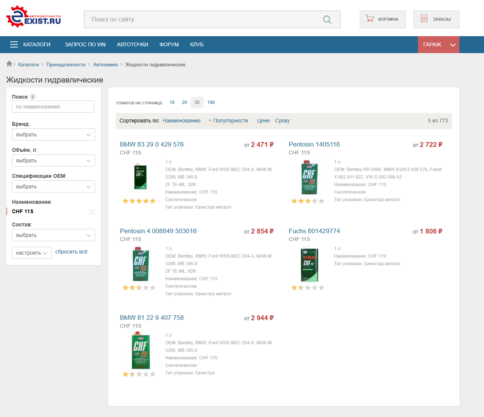Image resolution: width=484 pixels, height=417 pixels.
Task: Sort by Цене
Action: (264, 121)
